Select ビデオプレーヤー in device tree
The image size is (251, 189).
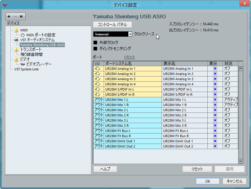click(39, 64)
